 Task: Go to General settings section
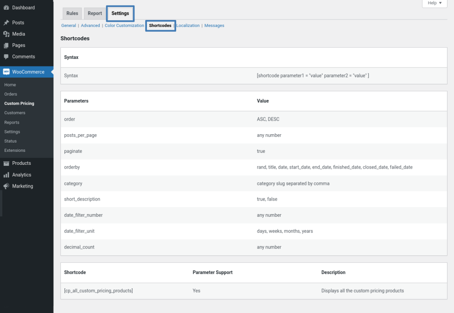tap(69, 26)
